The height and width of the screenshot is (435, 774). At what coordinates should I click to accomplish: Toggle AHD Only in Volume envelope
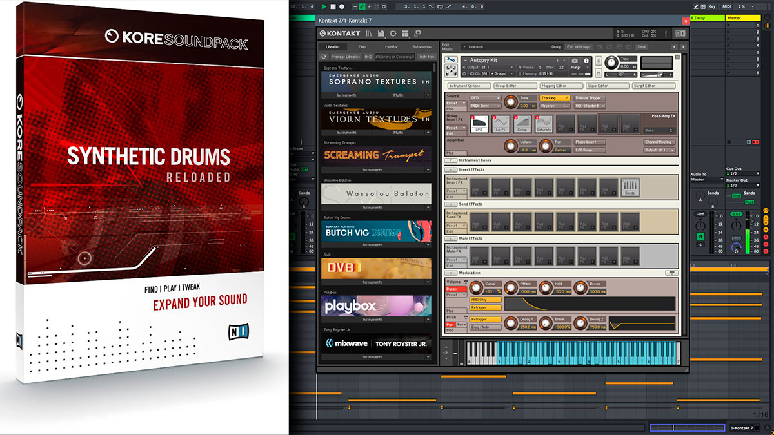coord(486,300)
